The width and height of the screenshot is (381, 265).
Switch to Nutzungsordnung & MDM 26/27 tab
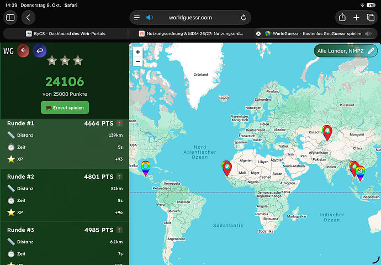pos(190,34)
